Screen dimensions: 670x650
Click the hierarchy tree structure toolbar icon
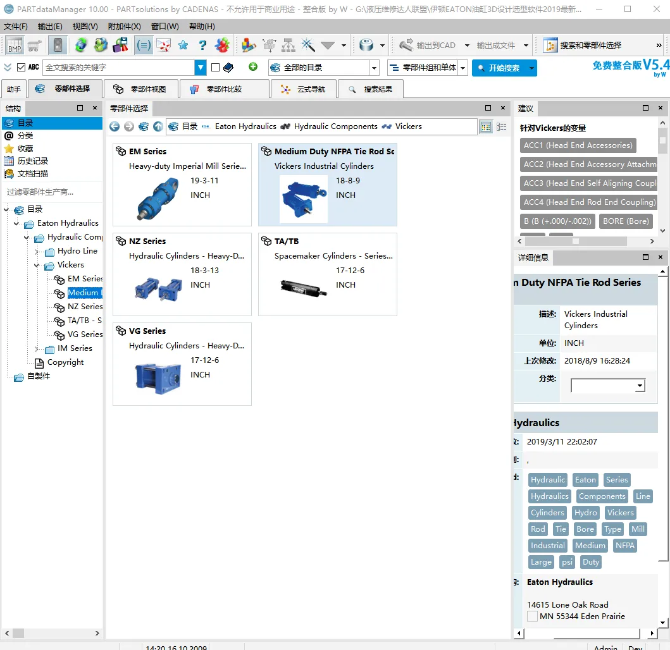(x=288, y=45)
